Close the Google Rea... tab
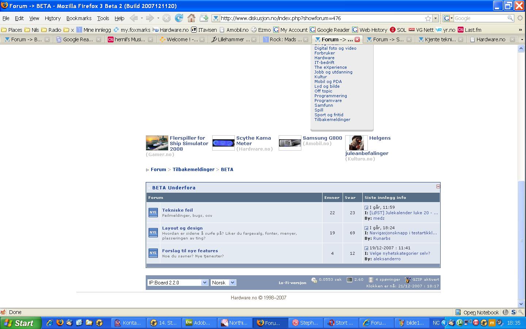 (x=98, y=39)
